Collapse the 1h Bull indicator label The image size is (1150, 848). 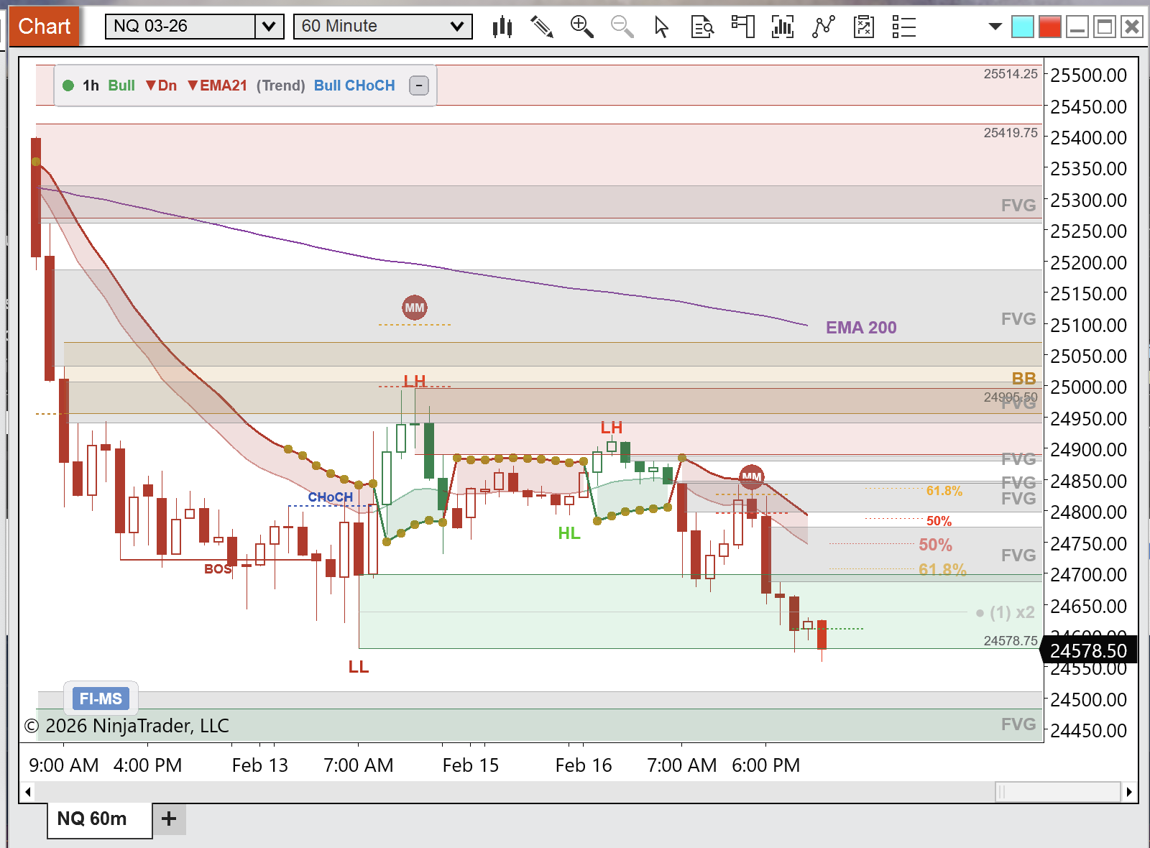click(x=418, y=86)
